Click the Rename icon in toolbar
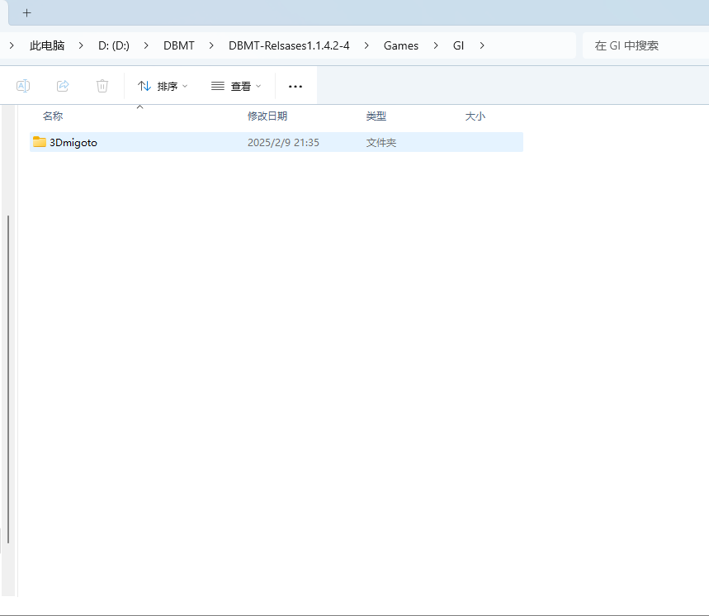 [x=23, y=86]
